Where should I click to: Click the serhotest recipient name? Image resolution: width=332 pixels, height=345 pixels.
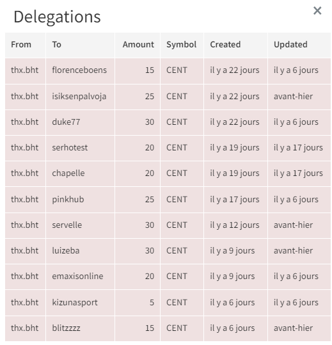pyautogui.click(x=70, y=148)
